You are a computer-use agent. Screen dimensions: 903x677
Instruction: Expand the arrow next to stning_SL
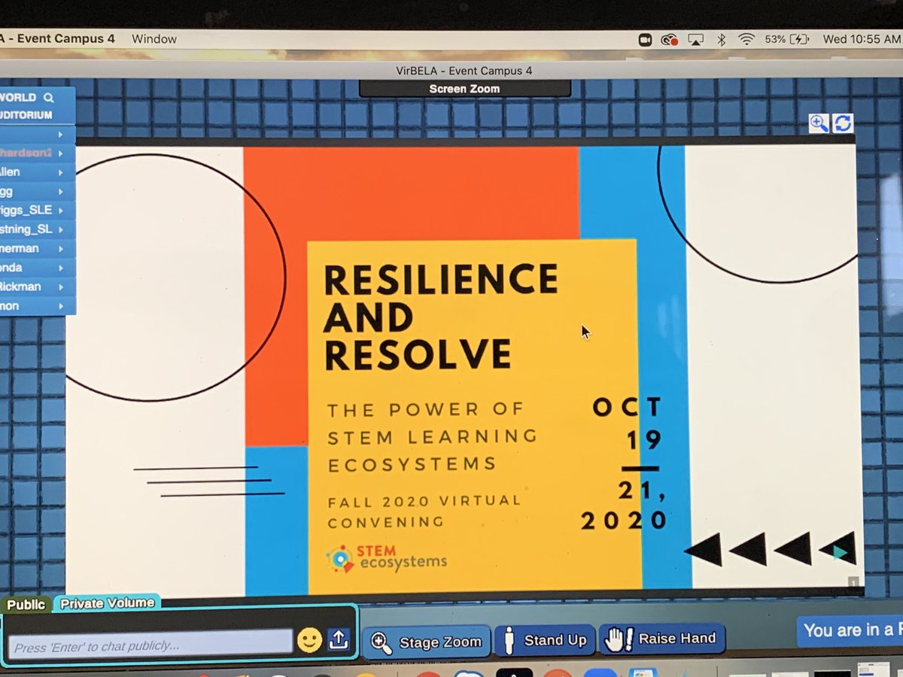click(60, 229)
